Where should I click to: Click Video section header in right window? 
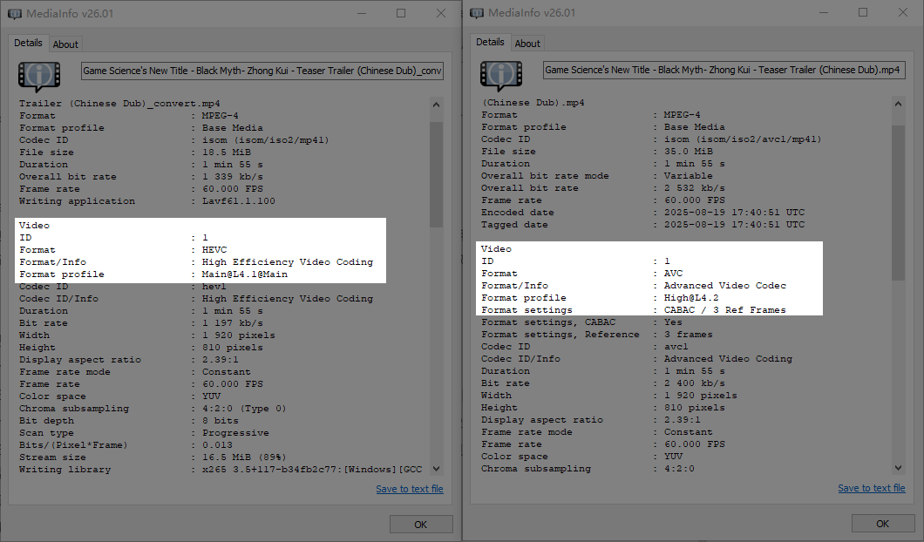(x=496, y=249)
